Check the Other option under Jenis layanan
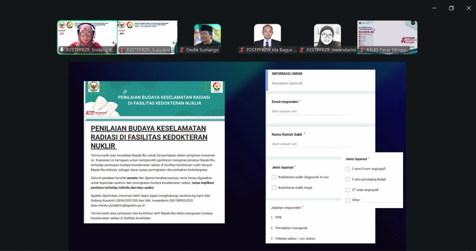Viewport: 476px width, 251px height. tap(347, 200)
